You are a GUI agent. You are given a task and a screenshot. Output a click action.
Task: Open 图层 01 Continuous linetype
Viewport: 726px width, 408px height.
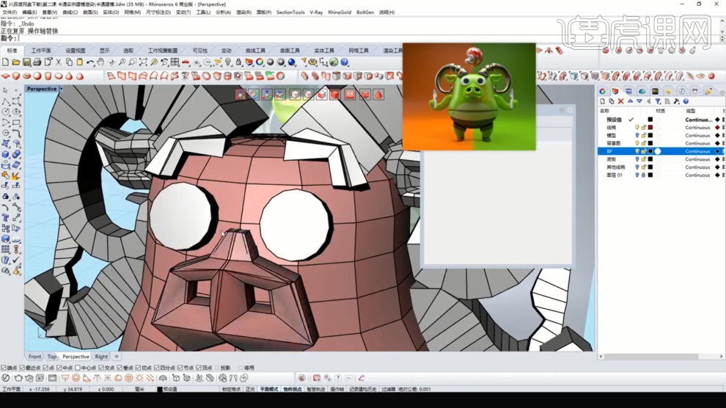click(x=697, y=175)
